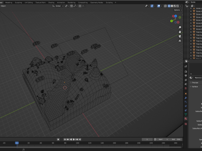The image size is (202, 151).
Task: Switch to material preview shading mode
Action: pos(175,6)
